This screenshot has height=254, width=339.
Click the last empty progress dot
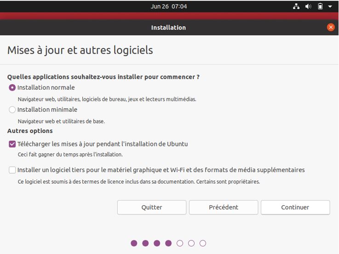[x=203, y=243]
